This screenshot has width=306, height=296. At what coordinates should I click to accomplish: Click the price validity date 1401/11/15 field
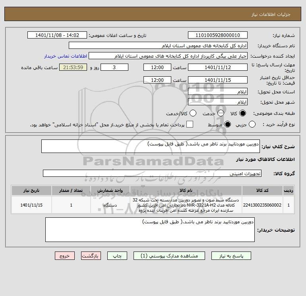(x=218, y=80)
